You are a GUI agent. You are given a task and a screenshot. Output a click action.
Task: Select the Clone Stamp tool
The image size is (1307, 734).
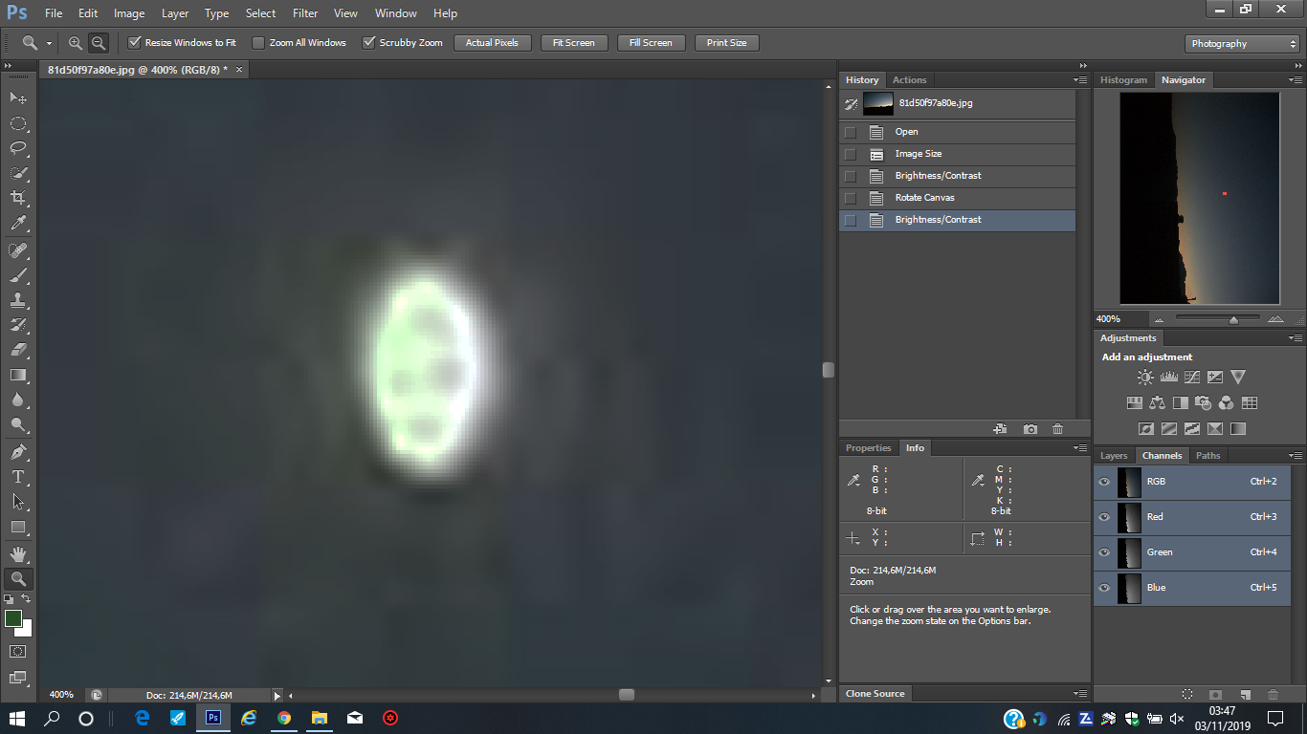[17, 300]
